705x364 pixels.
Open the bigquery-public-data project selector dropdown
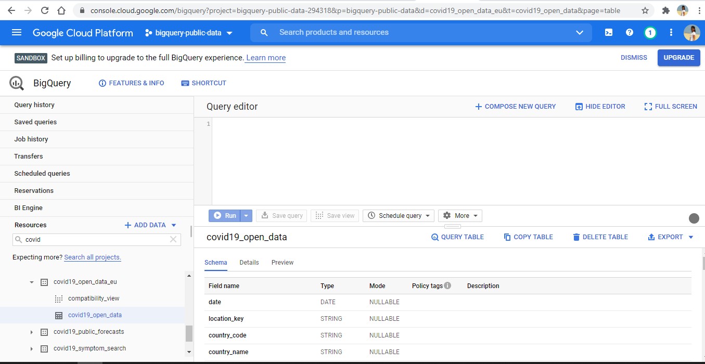click(x=189, y=33)
